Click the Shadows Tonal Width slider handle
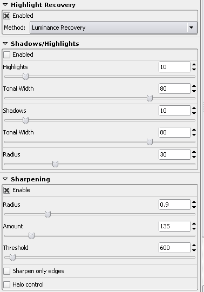This screenshot has height=292, width=204. (149, 142)
